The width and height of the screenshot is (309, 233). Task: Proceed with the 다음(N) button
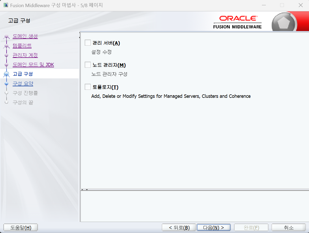[214, 227]
